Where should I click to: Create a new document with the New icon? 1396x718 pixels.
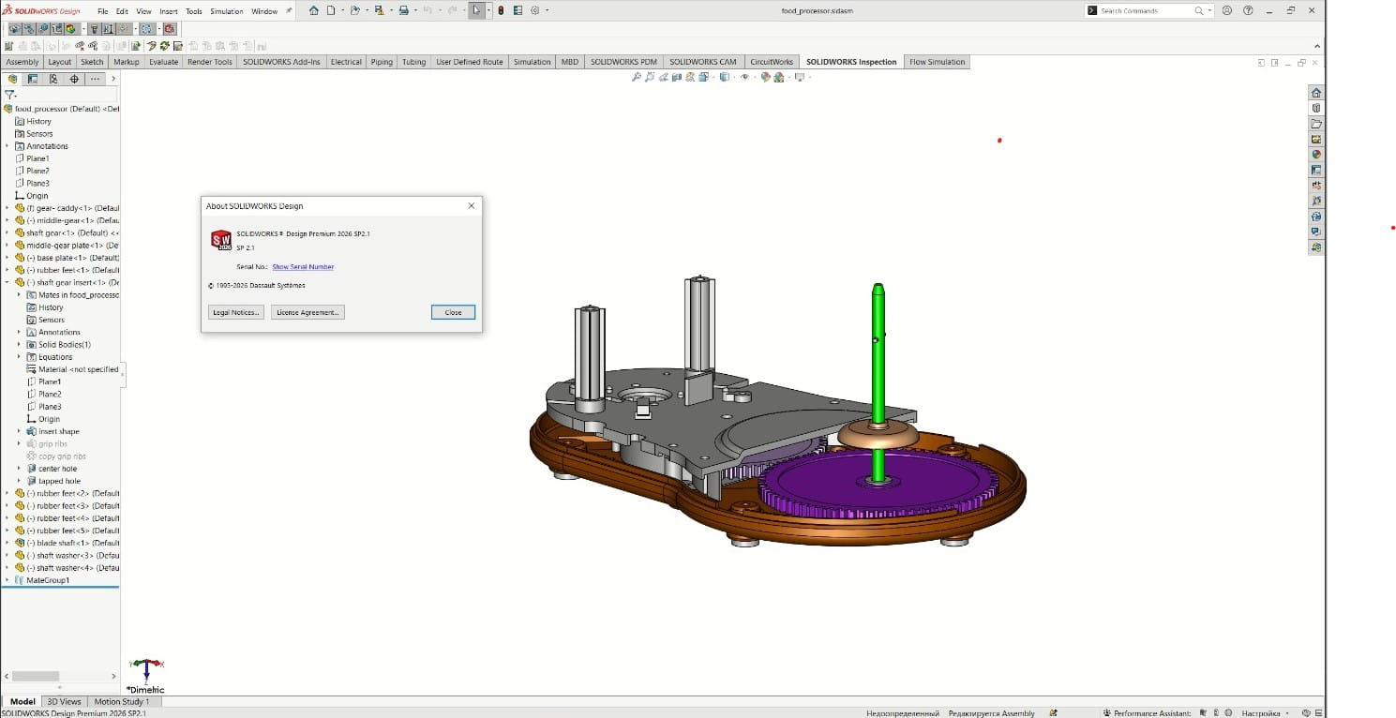(331, 10)
